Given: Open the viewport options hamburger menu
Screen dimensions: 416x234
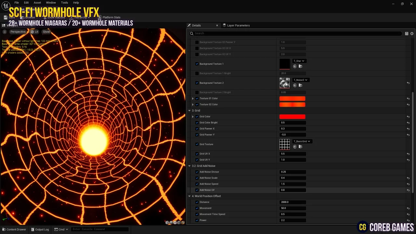Looking at the screenshot, I should pos(5,32).
